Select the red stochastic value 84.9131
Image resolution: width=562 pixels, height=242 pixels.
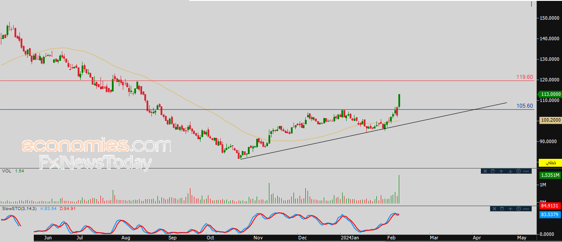tap(550, 205)
